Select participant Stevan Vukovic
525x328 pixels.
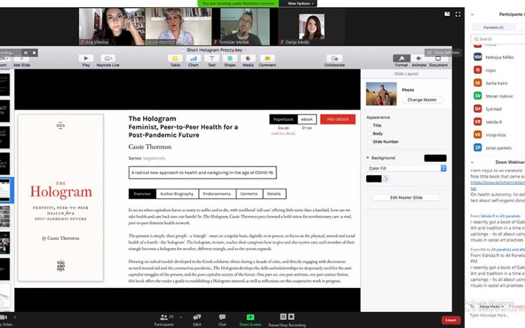[x=498, y=96]
